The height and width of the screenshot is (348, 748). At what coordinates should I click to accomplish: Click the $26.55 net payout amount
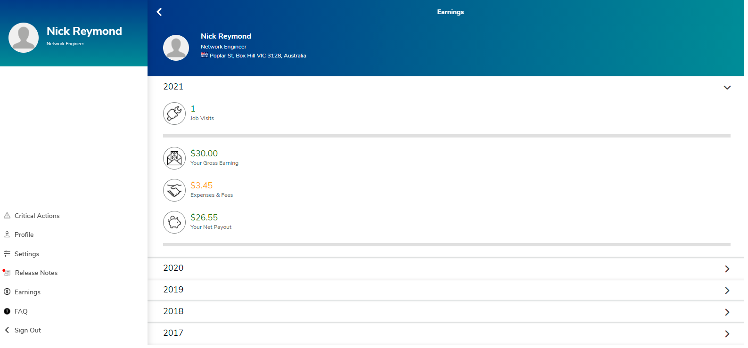tap(204, 218)
